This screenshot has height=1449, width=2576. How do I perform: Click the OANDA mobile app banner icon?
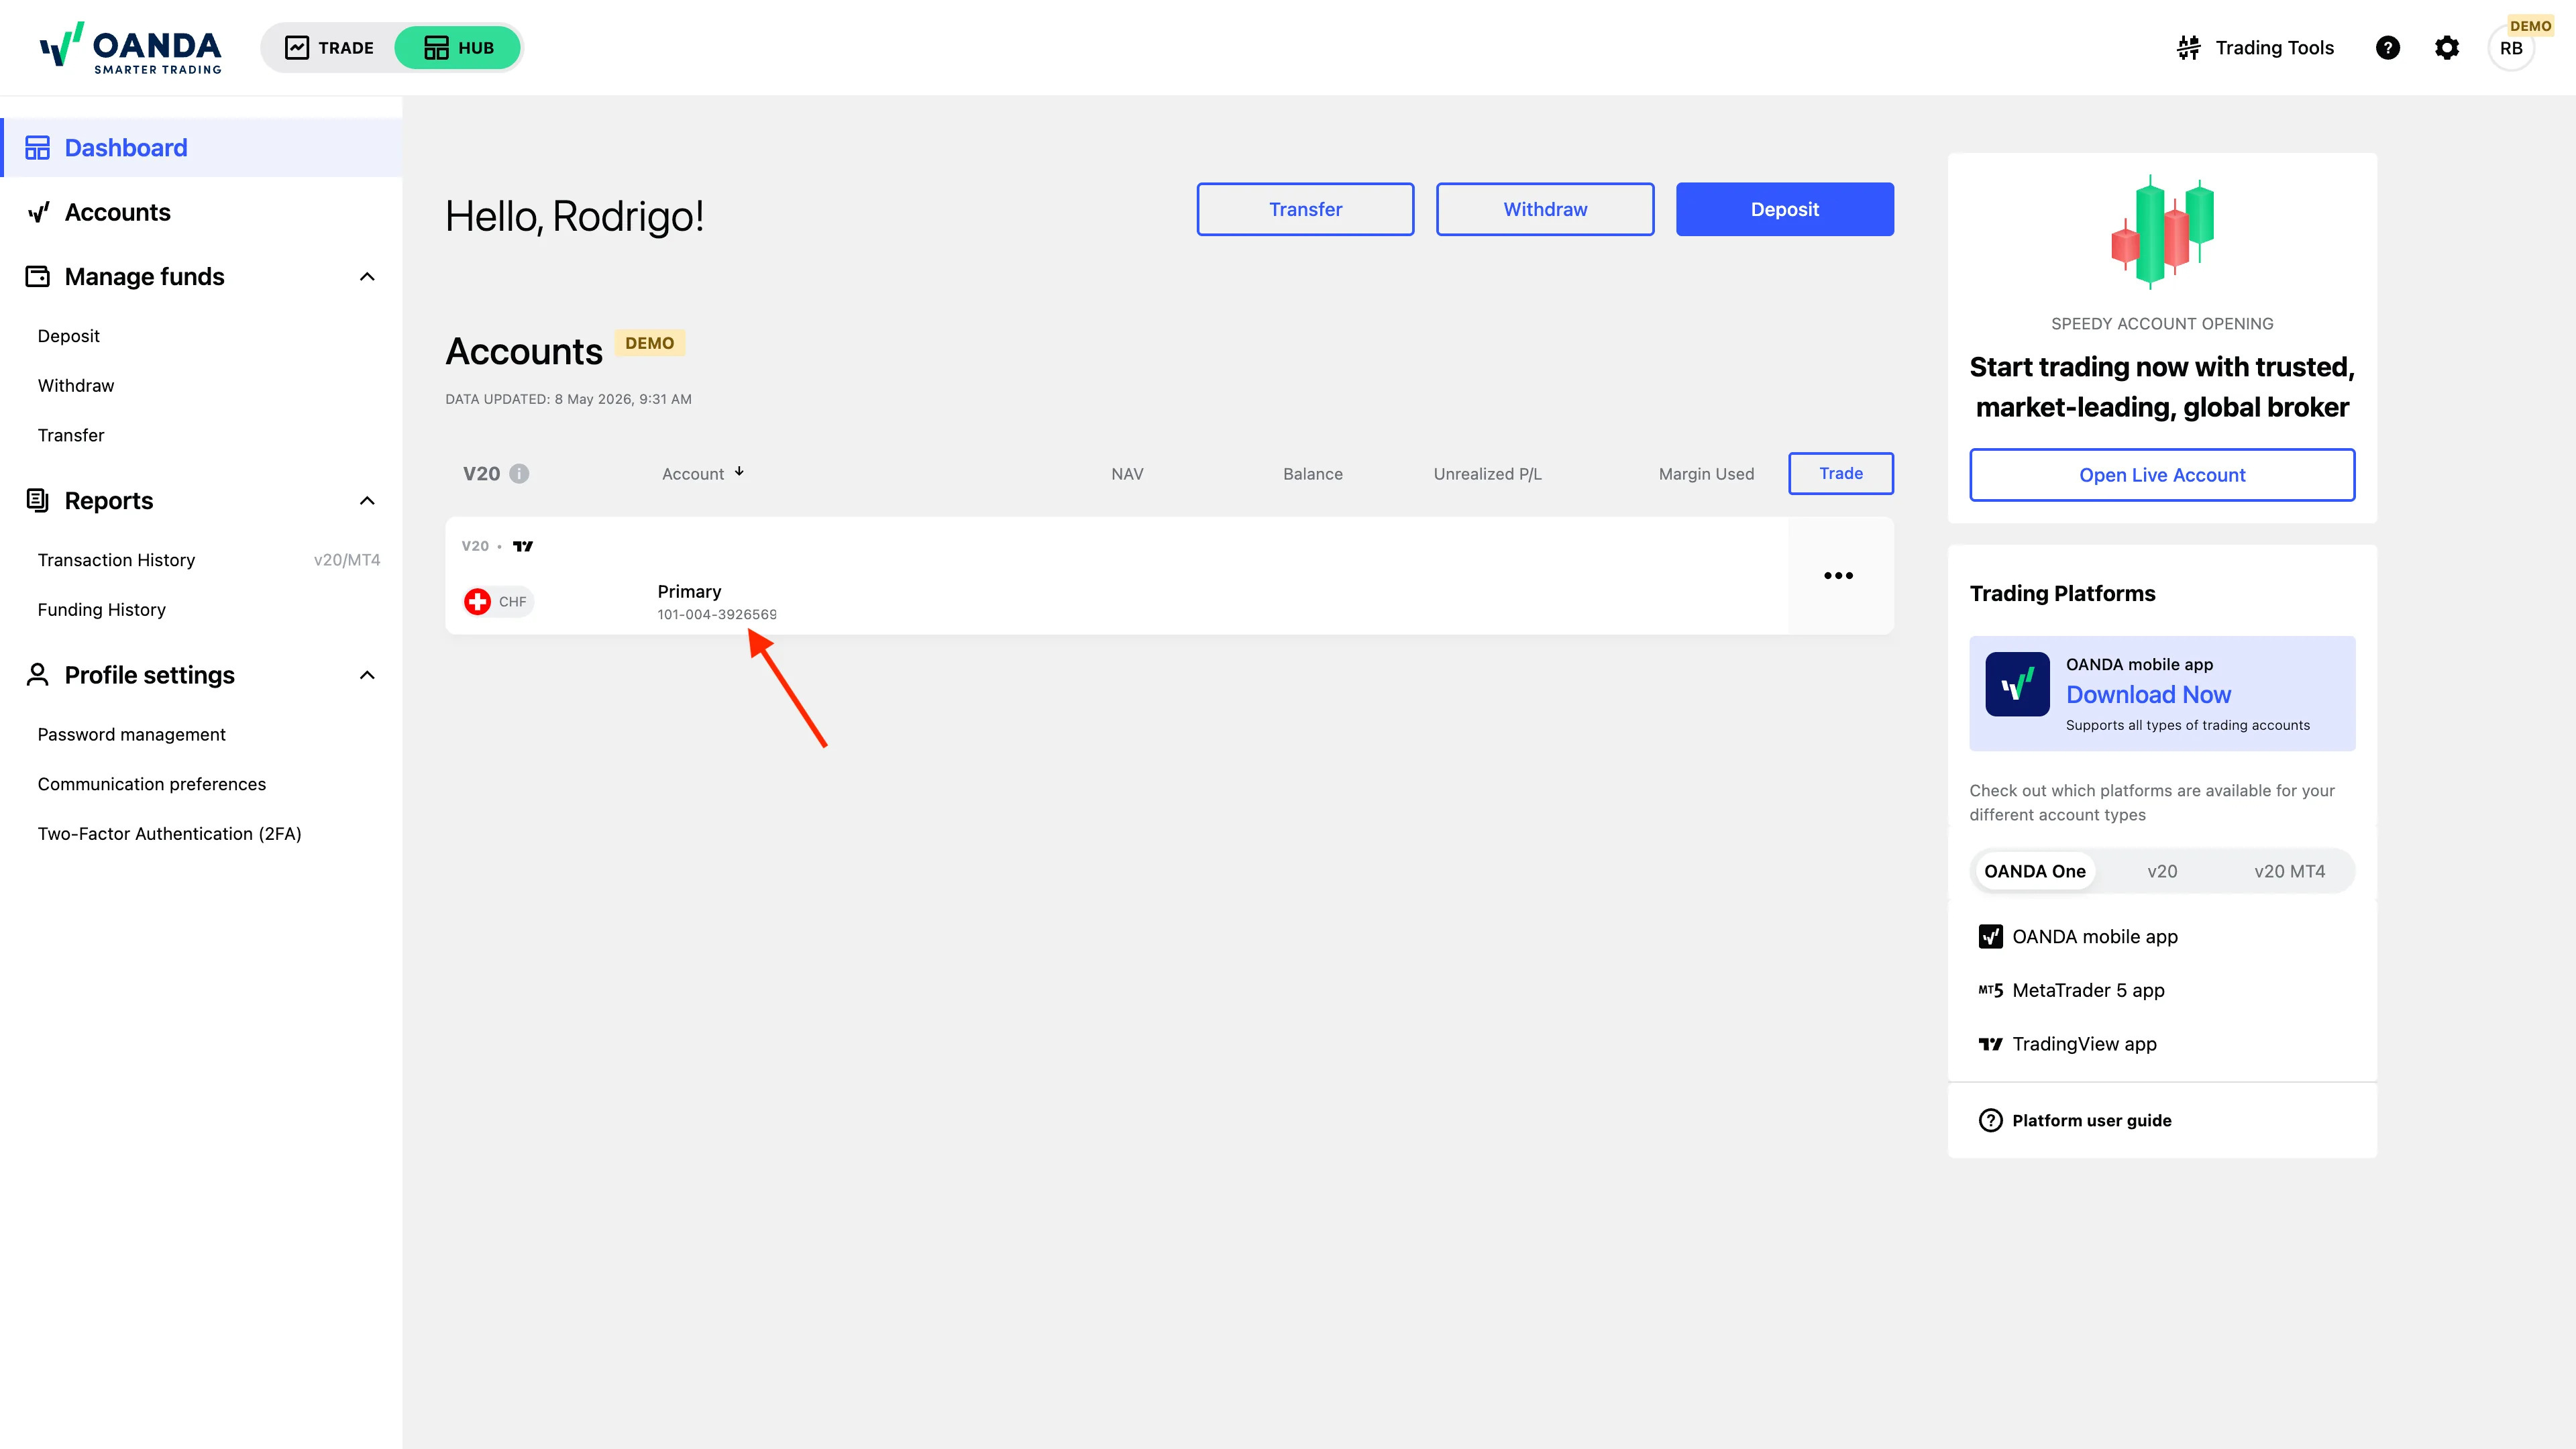[2017, 685]
